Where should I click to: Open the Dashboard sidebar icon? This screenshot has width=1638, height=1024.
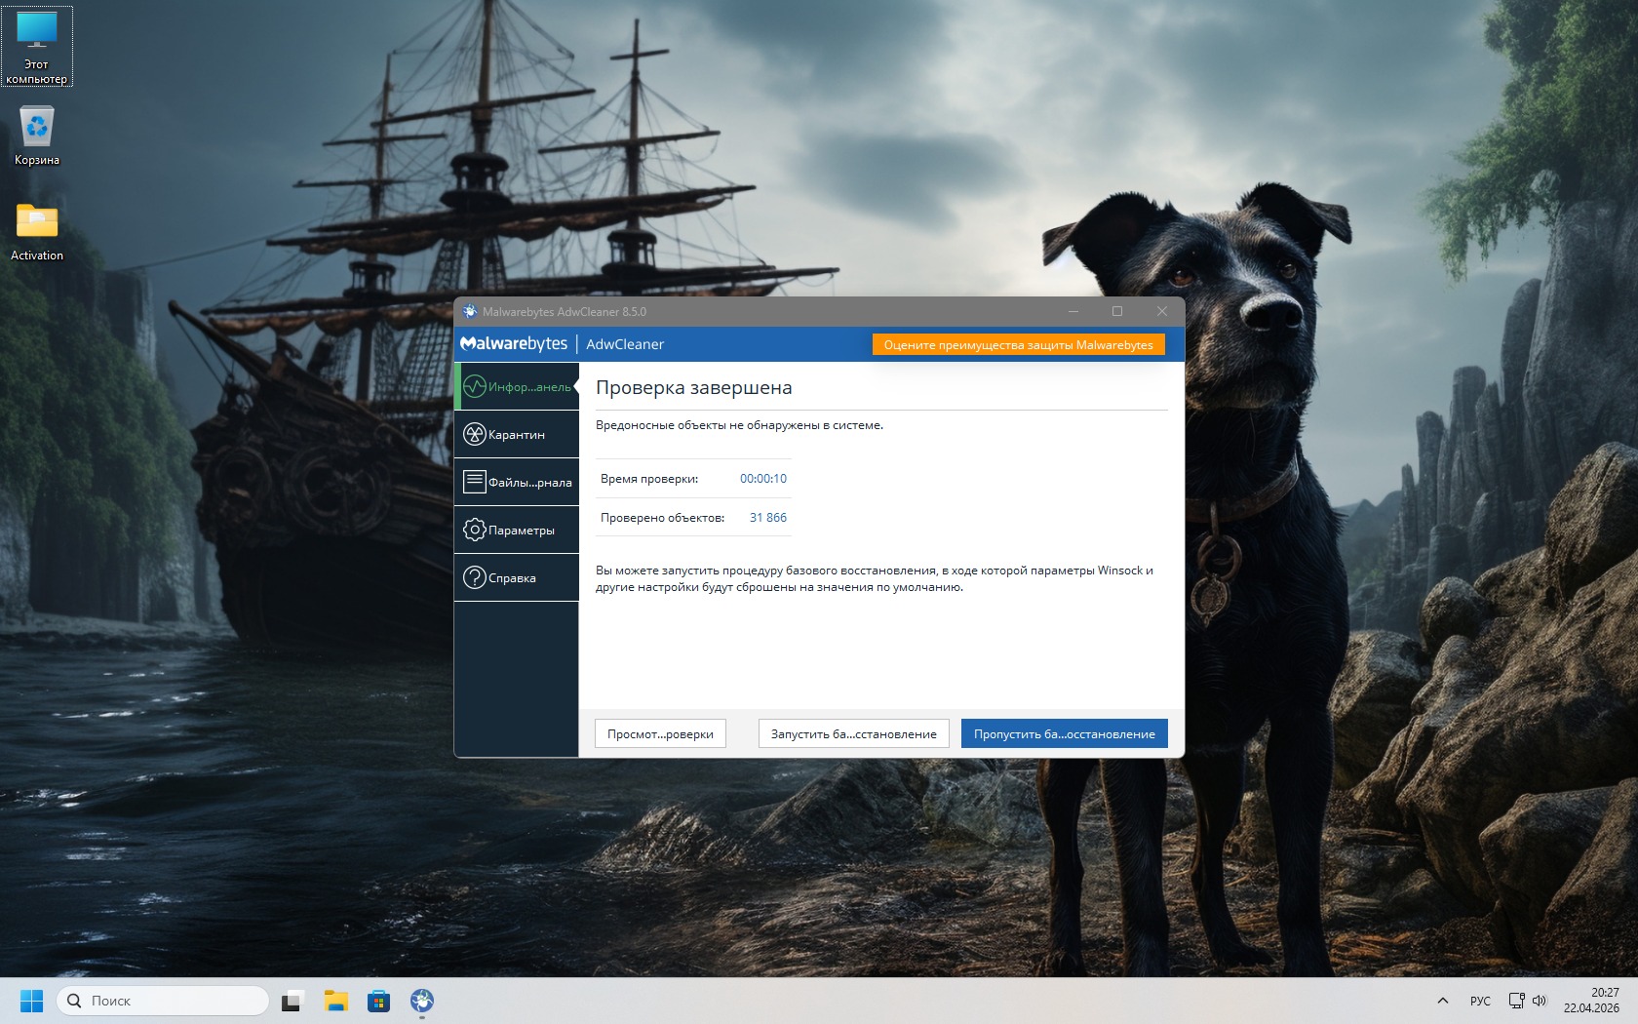pyautogui.click(x=475, y=387)
